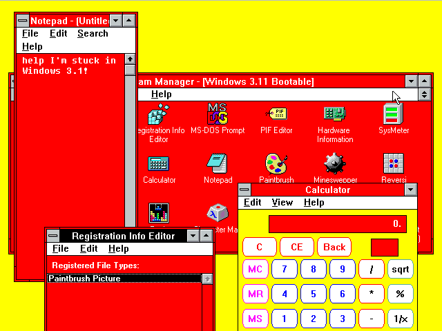Open the Calculator window control menu box
442x331 pixels.
pyautogui.click(x=244, y=190)
